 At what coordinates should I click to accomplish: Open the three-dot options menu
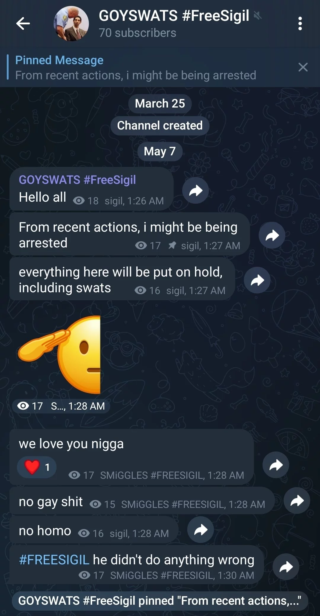300,23
